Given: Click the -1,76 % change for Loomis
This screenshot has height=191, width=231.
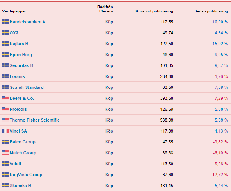Looking at the screenshot, I should click(220, 76).
